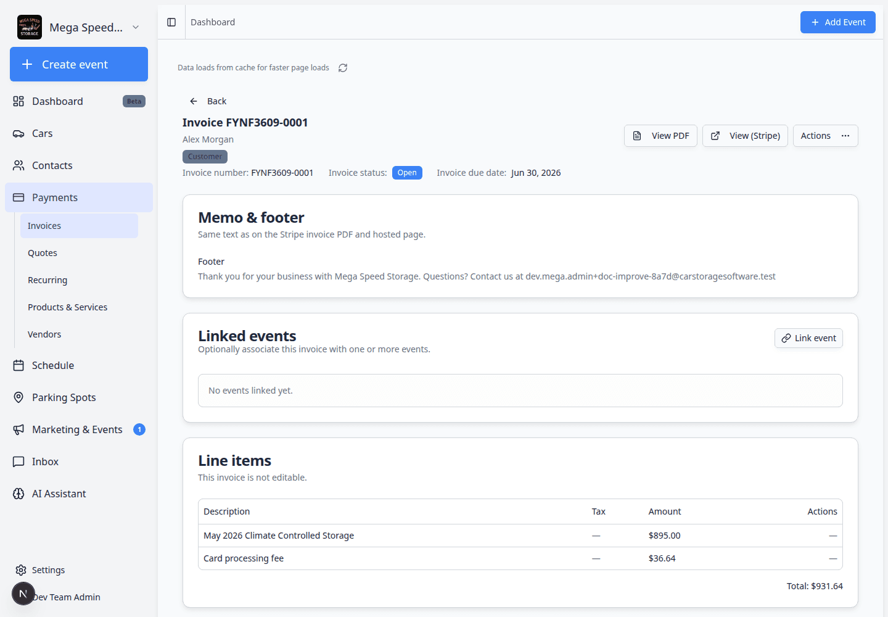Click the Settings gear icon
888x617 pixels.
click(x=21, y=570)
